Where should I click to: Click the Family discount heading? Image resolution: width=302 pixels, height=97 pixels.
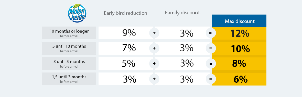(182, 13)
